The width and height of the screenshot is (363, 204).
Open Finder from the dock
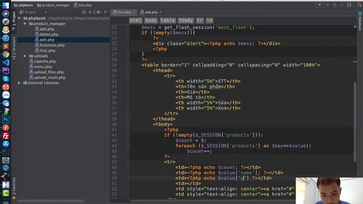6,5
